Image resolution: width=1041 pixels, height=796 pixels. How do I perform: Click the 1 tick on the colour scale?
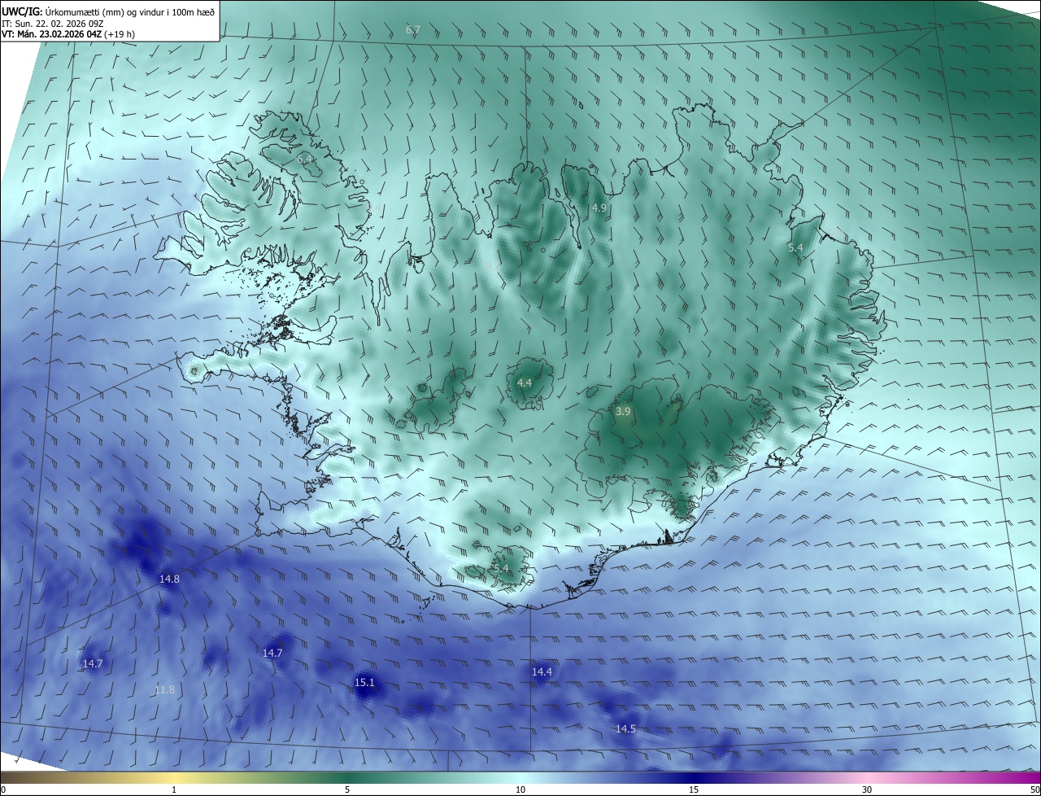174,789
